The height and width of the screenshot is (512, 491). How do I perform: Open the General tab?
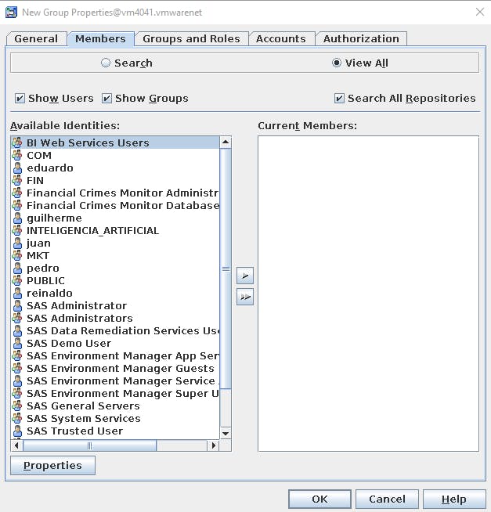36,38
